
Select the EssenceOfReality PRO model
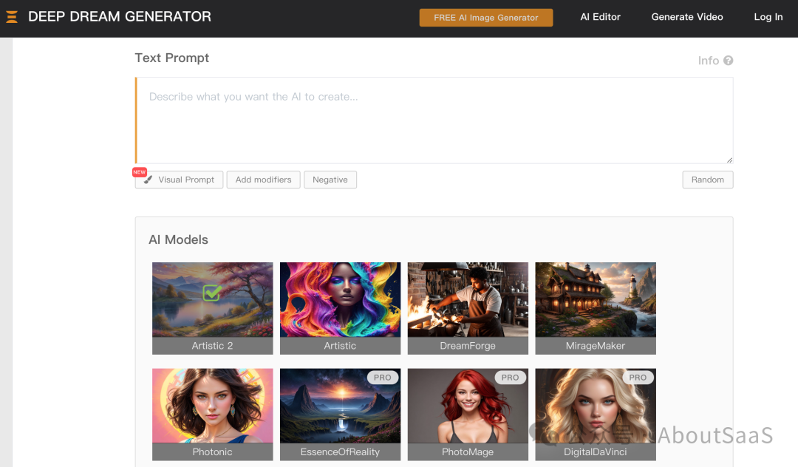pyautogui.click(x=340, y=415)
